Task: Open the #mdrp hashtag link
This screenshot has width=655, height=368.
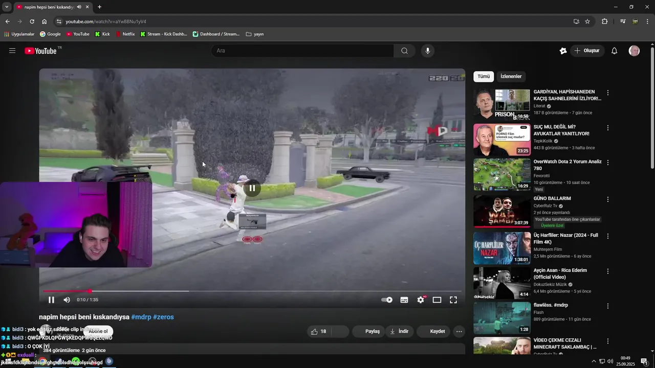Action: pos(141,317)
